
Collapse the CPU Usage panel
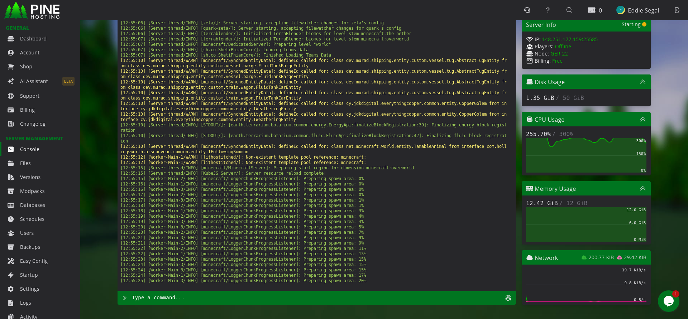643,120
